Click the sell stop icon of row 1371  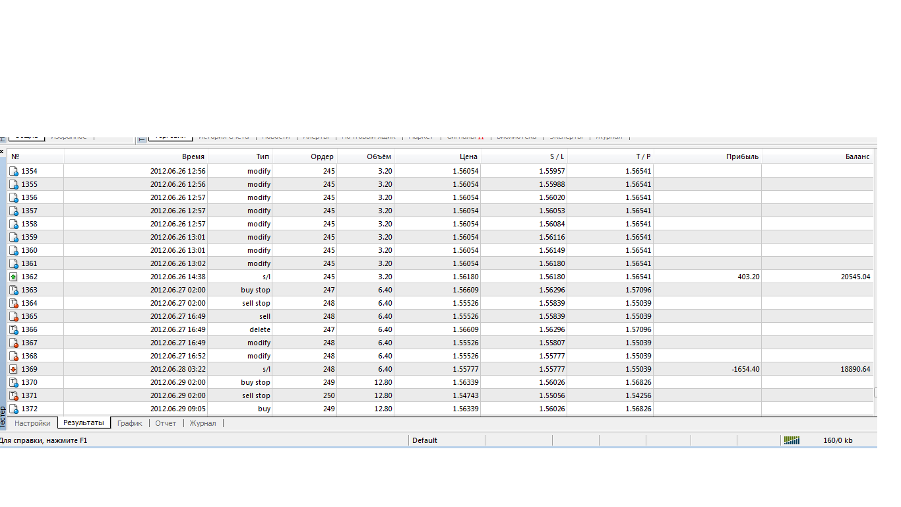tap(13, 395)
